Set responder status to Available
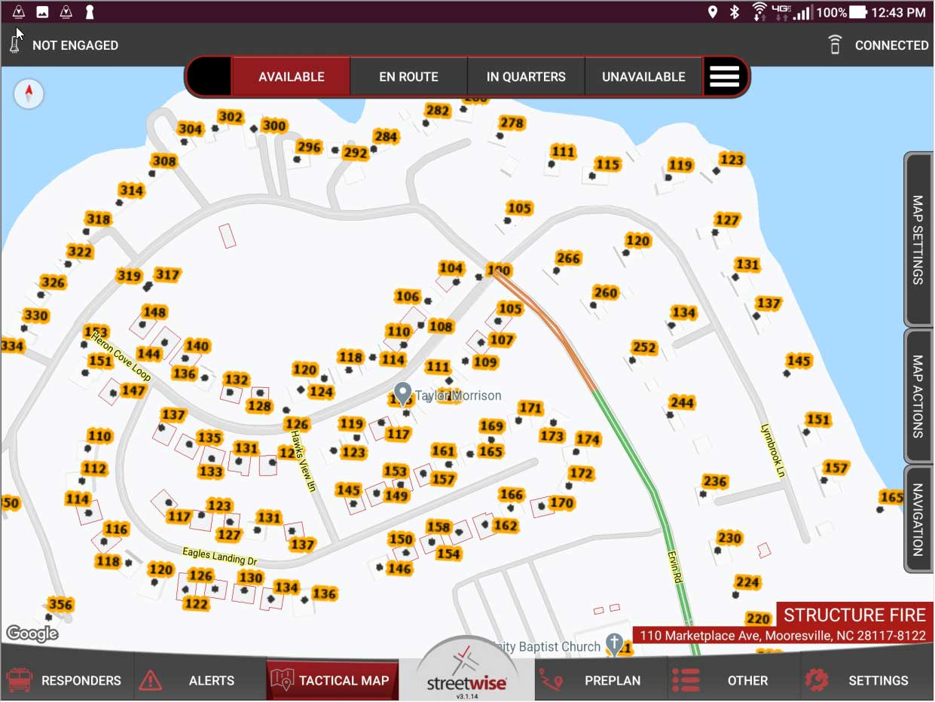 click(292, 76)
